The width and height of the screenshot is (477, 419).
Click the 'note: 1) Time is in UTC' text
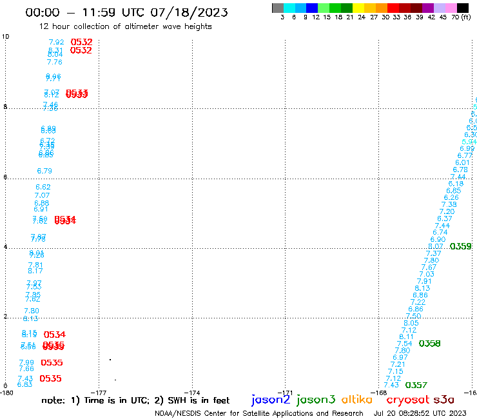point(95,400)
